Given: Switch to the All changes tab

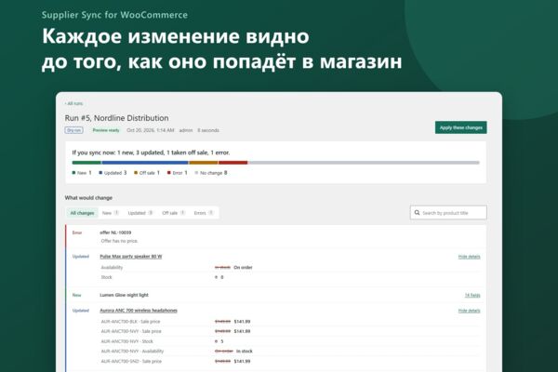Looking at the screenshot, I should (82, 213).
